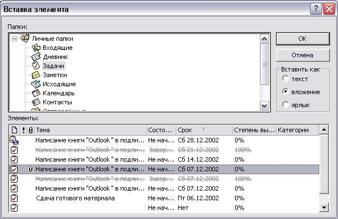
Task: Click the Контакты contacts folder icon
Action: 36,102
